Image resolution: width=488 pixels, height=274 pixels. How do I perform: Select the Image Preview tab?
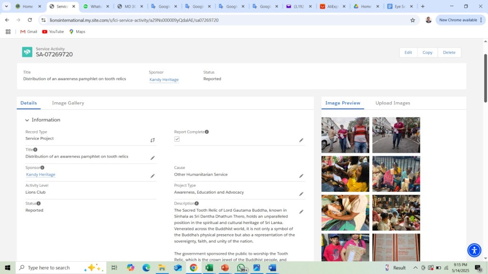point(343,103)
